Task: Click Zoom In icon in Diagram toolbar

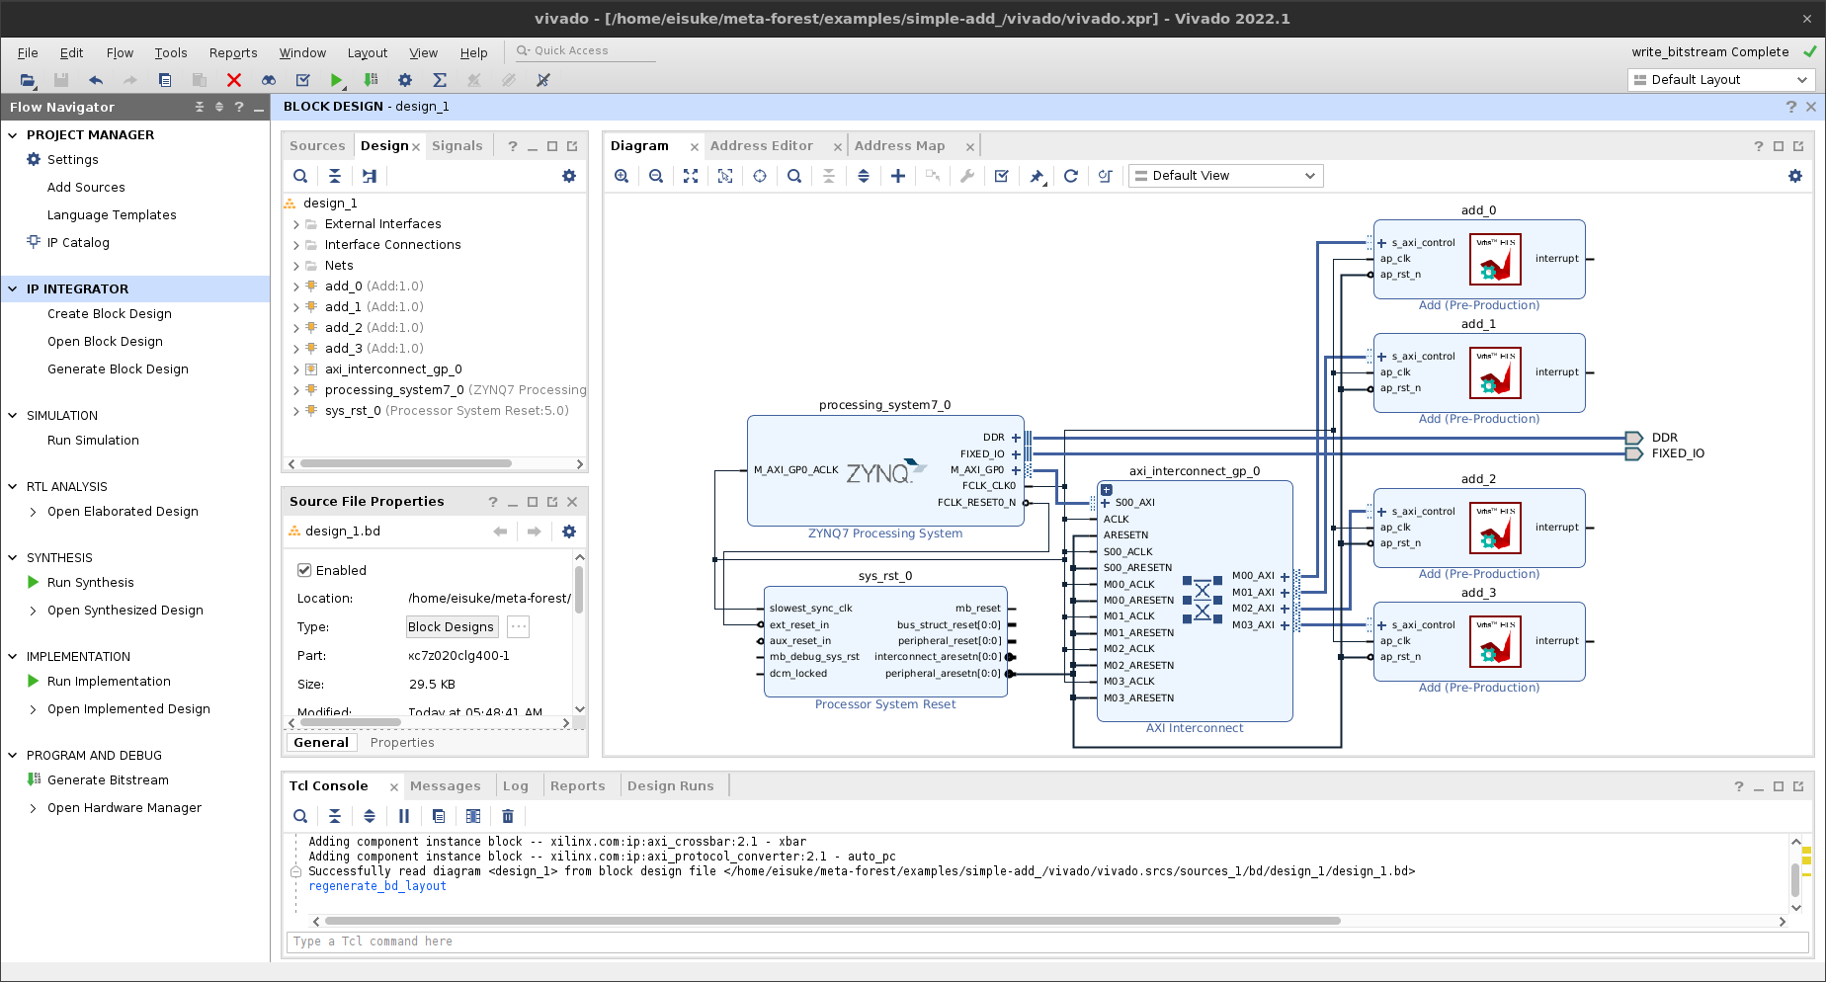Action: coord(622,176)
